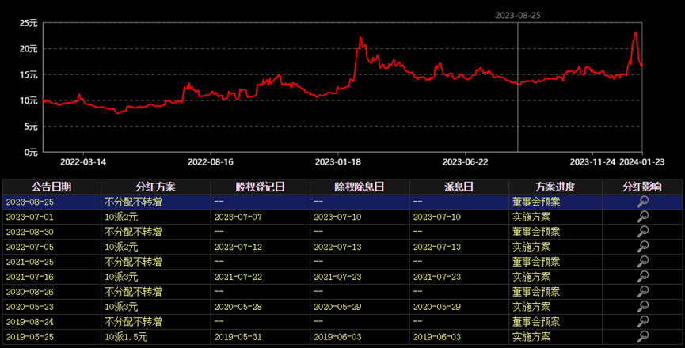Image resolution: width=685 pixels, height=348 pixels.
Task: Sort by 除权除息日 column header
Action: 359,187
